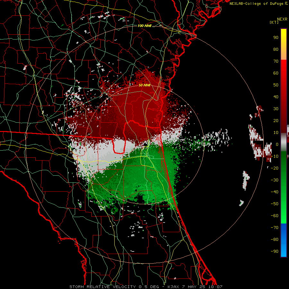Click the 50 NMI range ring label
This screenshot has width=289, height=289.
point(144,85)
